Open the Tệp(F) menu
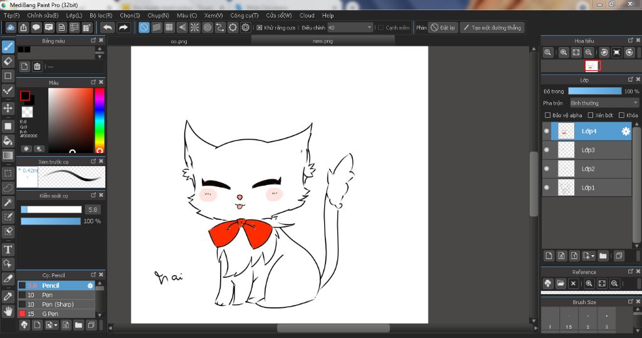642x338 pixels. pos(11,16)
